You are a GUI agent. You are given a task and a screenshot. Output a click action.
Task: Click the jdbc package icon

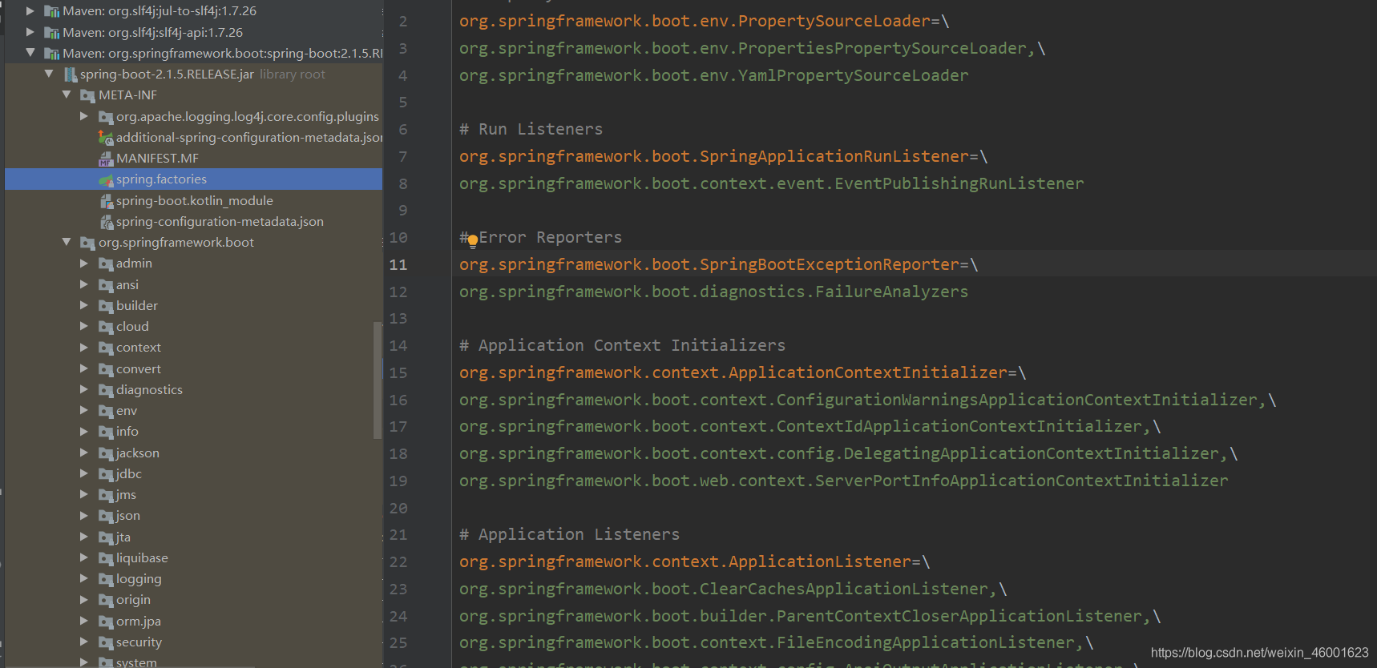click(106, 474)
